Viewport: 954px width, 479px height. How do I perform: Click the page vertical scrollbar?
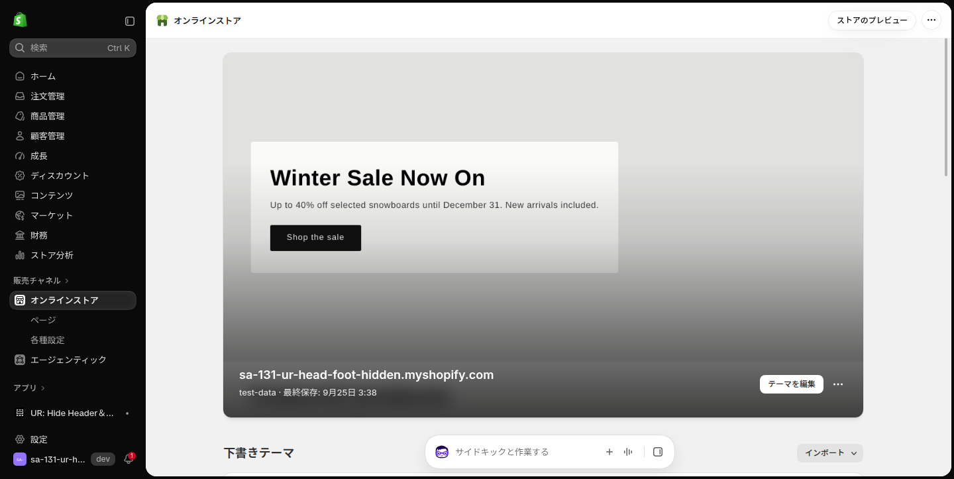click(x=946, y=107)
